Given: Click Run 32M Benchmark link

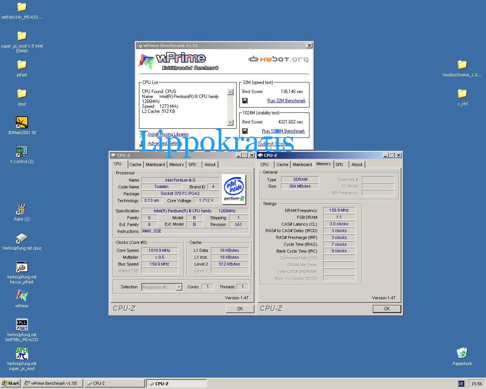Looking at the screenshot, I should [286, 101].
